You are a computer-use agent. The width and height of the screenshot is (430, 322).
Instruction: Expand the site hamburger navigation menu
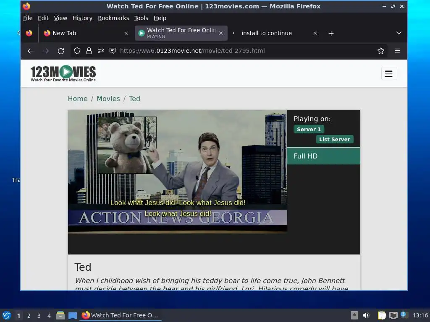(x=389, y=73)
